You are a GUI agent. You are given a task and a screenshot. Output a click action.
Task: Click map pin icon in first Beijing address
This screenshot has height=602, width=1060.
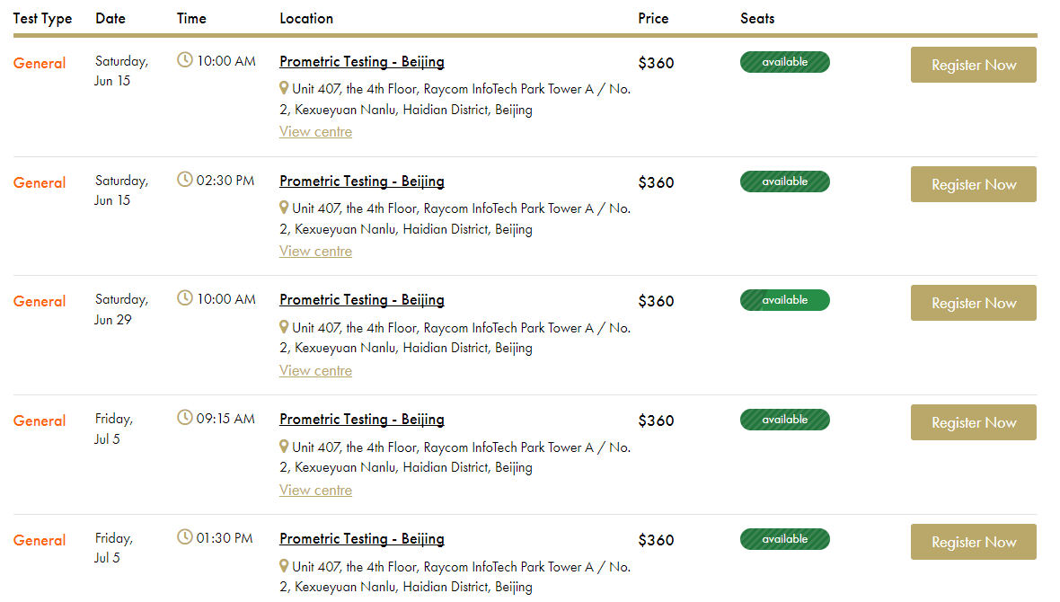click(x=285, y=88)
